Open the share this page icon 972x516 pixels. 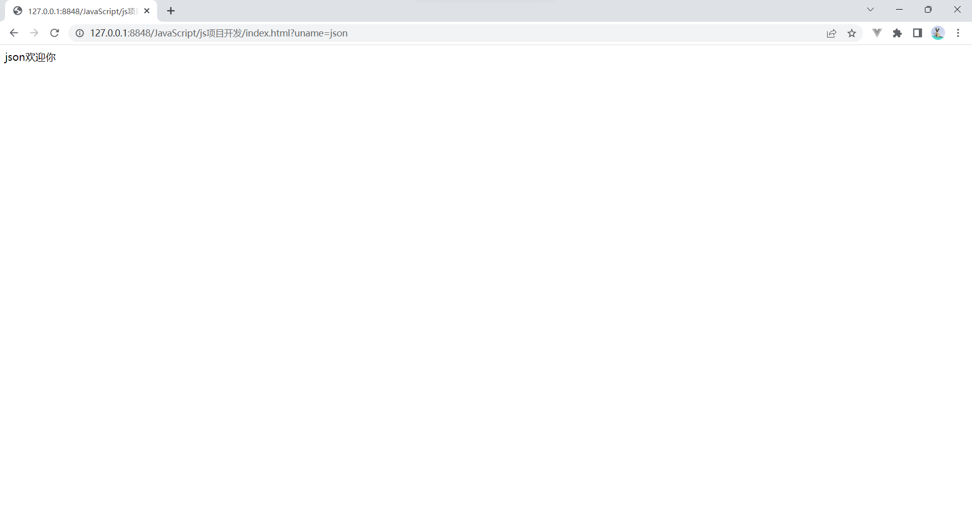(x=832, y=33)
